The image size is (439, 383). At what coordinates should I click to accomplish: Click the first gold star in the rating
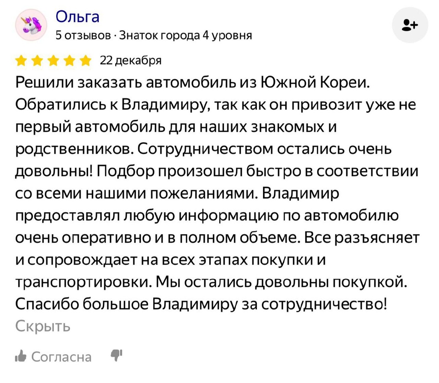tap(21, 60)
